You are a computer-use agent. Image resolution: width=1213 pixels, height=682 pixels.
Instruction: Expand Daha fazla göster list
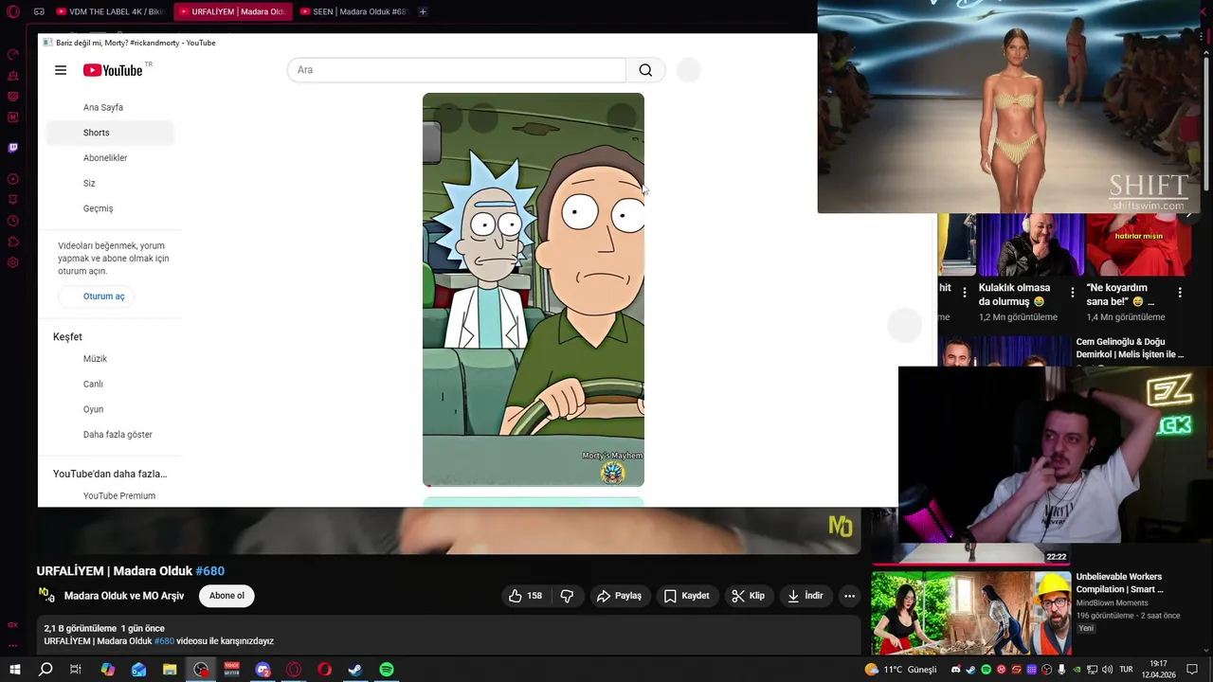coord(110,435)
